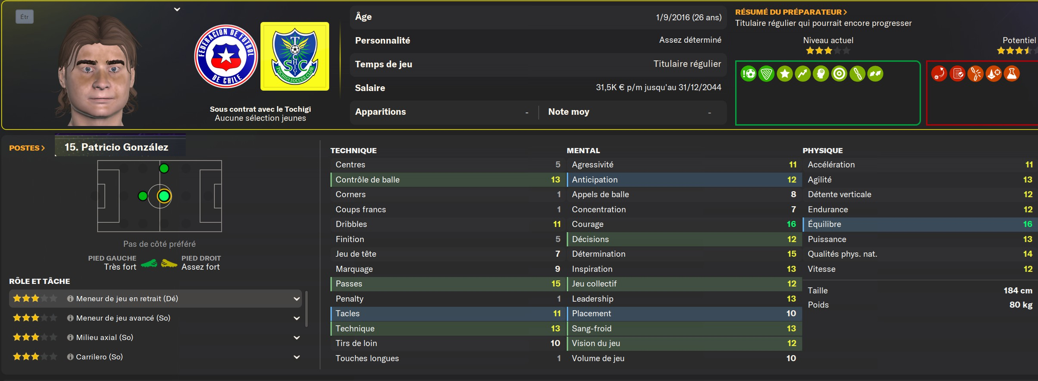Open the 15. Patricio González tab
The image size is (1038, 381).
click(x=117, y=147)
